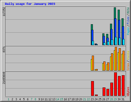The image size is (131, 102).
Task: Click day 15 on the date axis
Action: pyautogui.click(x=61, y=99)
